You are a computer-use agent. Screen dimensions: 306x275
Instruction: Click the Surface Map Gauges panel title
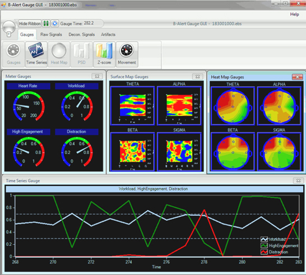coord(129,77)
